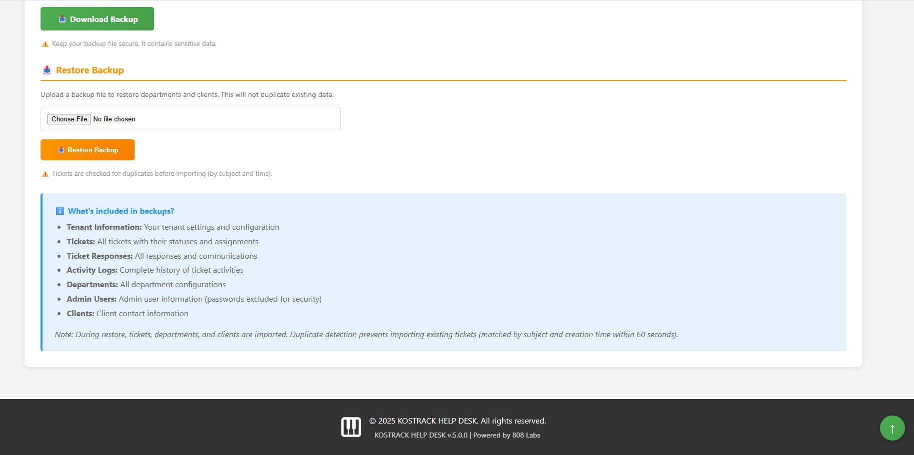The image size is (914, 455).
Task: Click the Choose File button
Action: click(69, 119)
